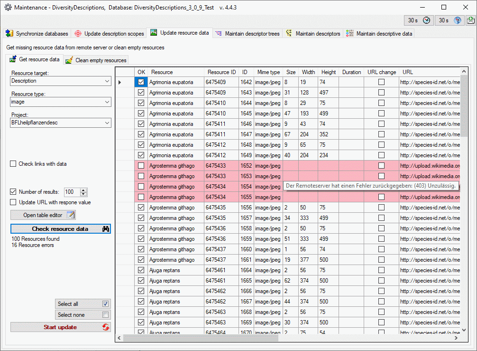Click the clock icon on the first 30 s timeout button
This screenshot has height=351, width=477.
(x=427, y=20)
